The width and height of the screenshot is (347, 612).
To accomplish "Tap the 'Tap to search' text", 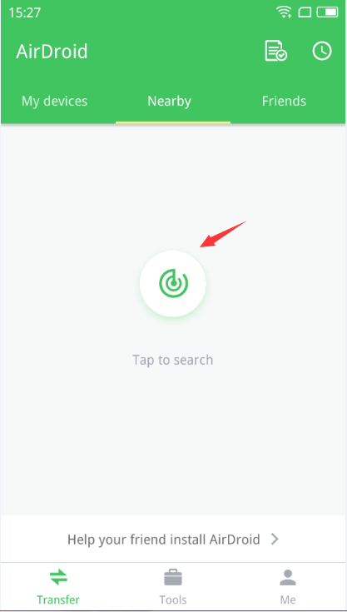I will coord(173,360).
